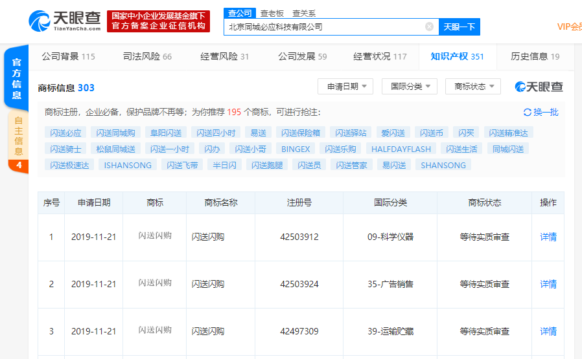Click the TianYanCha logo at top left
The height and width of the screenshot is (359, 582).
coord(65,21)
